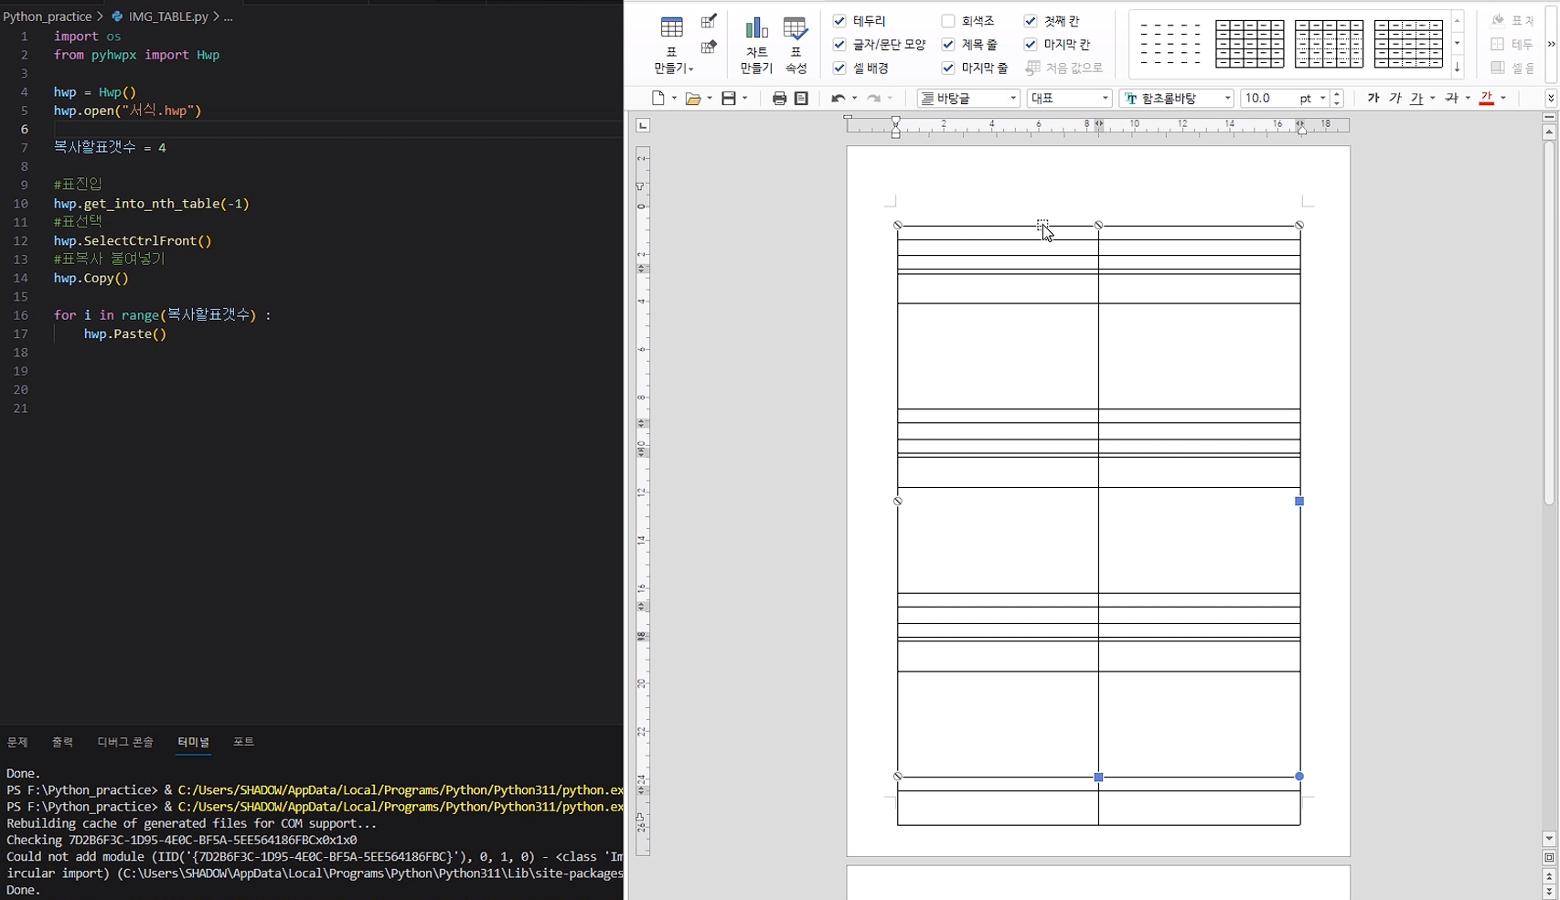Apply strikethrough with the struck 가 icon
Image resolution: width=1560 pixels, height=900 pixels.
click(x=1451, y=98)
